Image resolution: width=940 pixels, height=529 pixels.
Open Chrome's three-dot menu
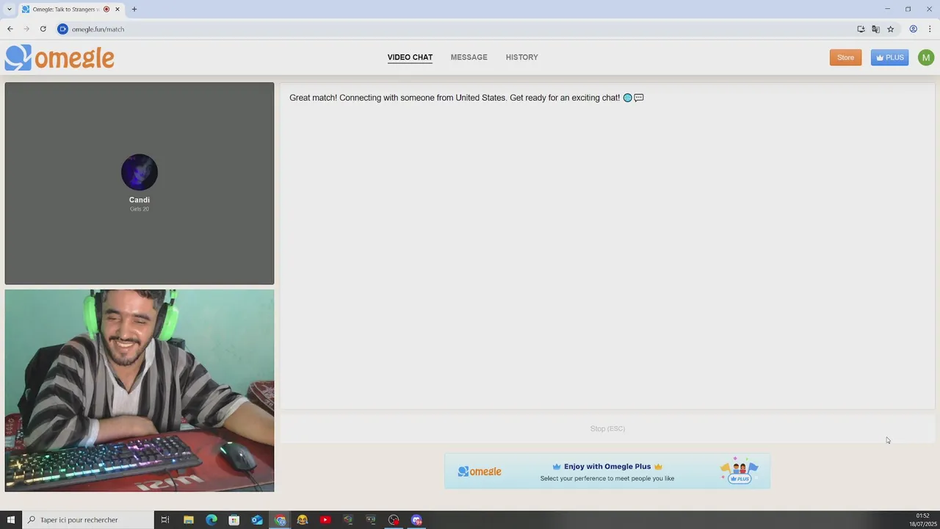(x=930, y=29)
